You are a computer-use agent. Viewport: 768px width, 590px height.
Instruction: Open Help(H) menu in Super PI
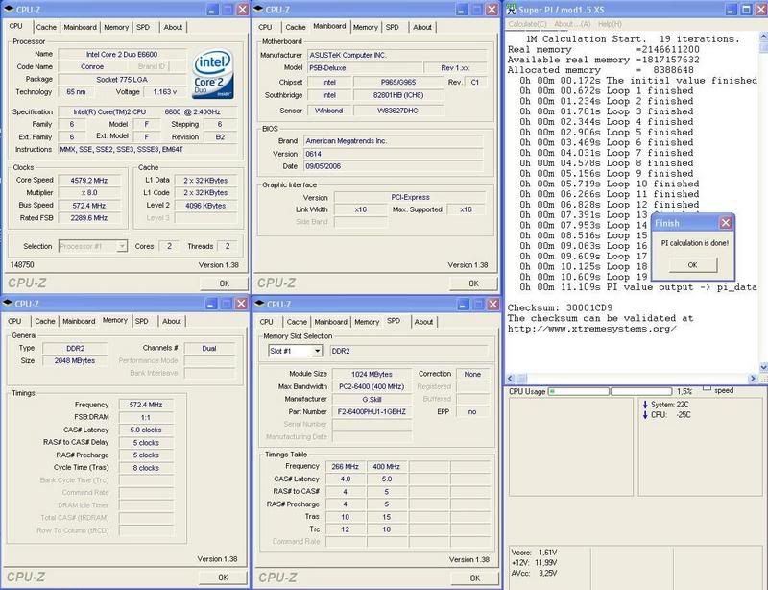point(610,24)
